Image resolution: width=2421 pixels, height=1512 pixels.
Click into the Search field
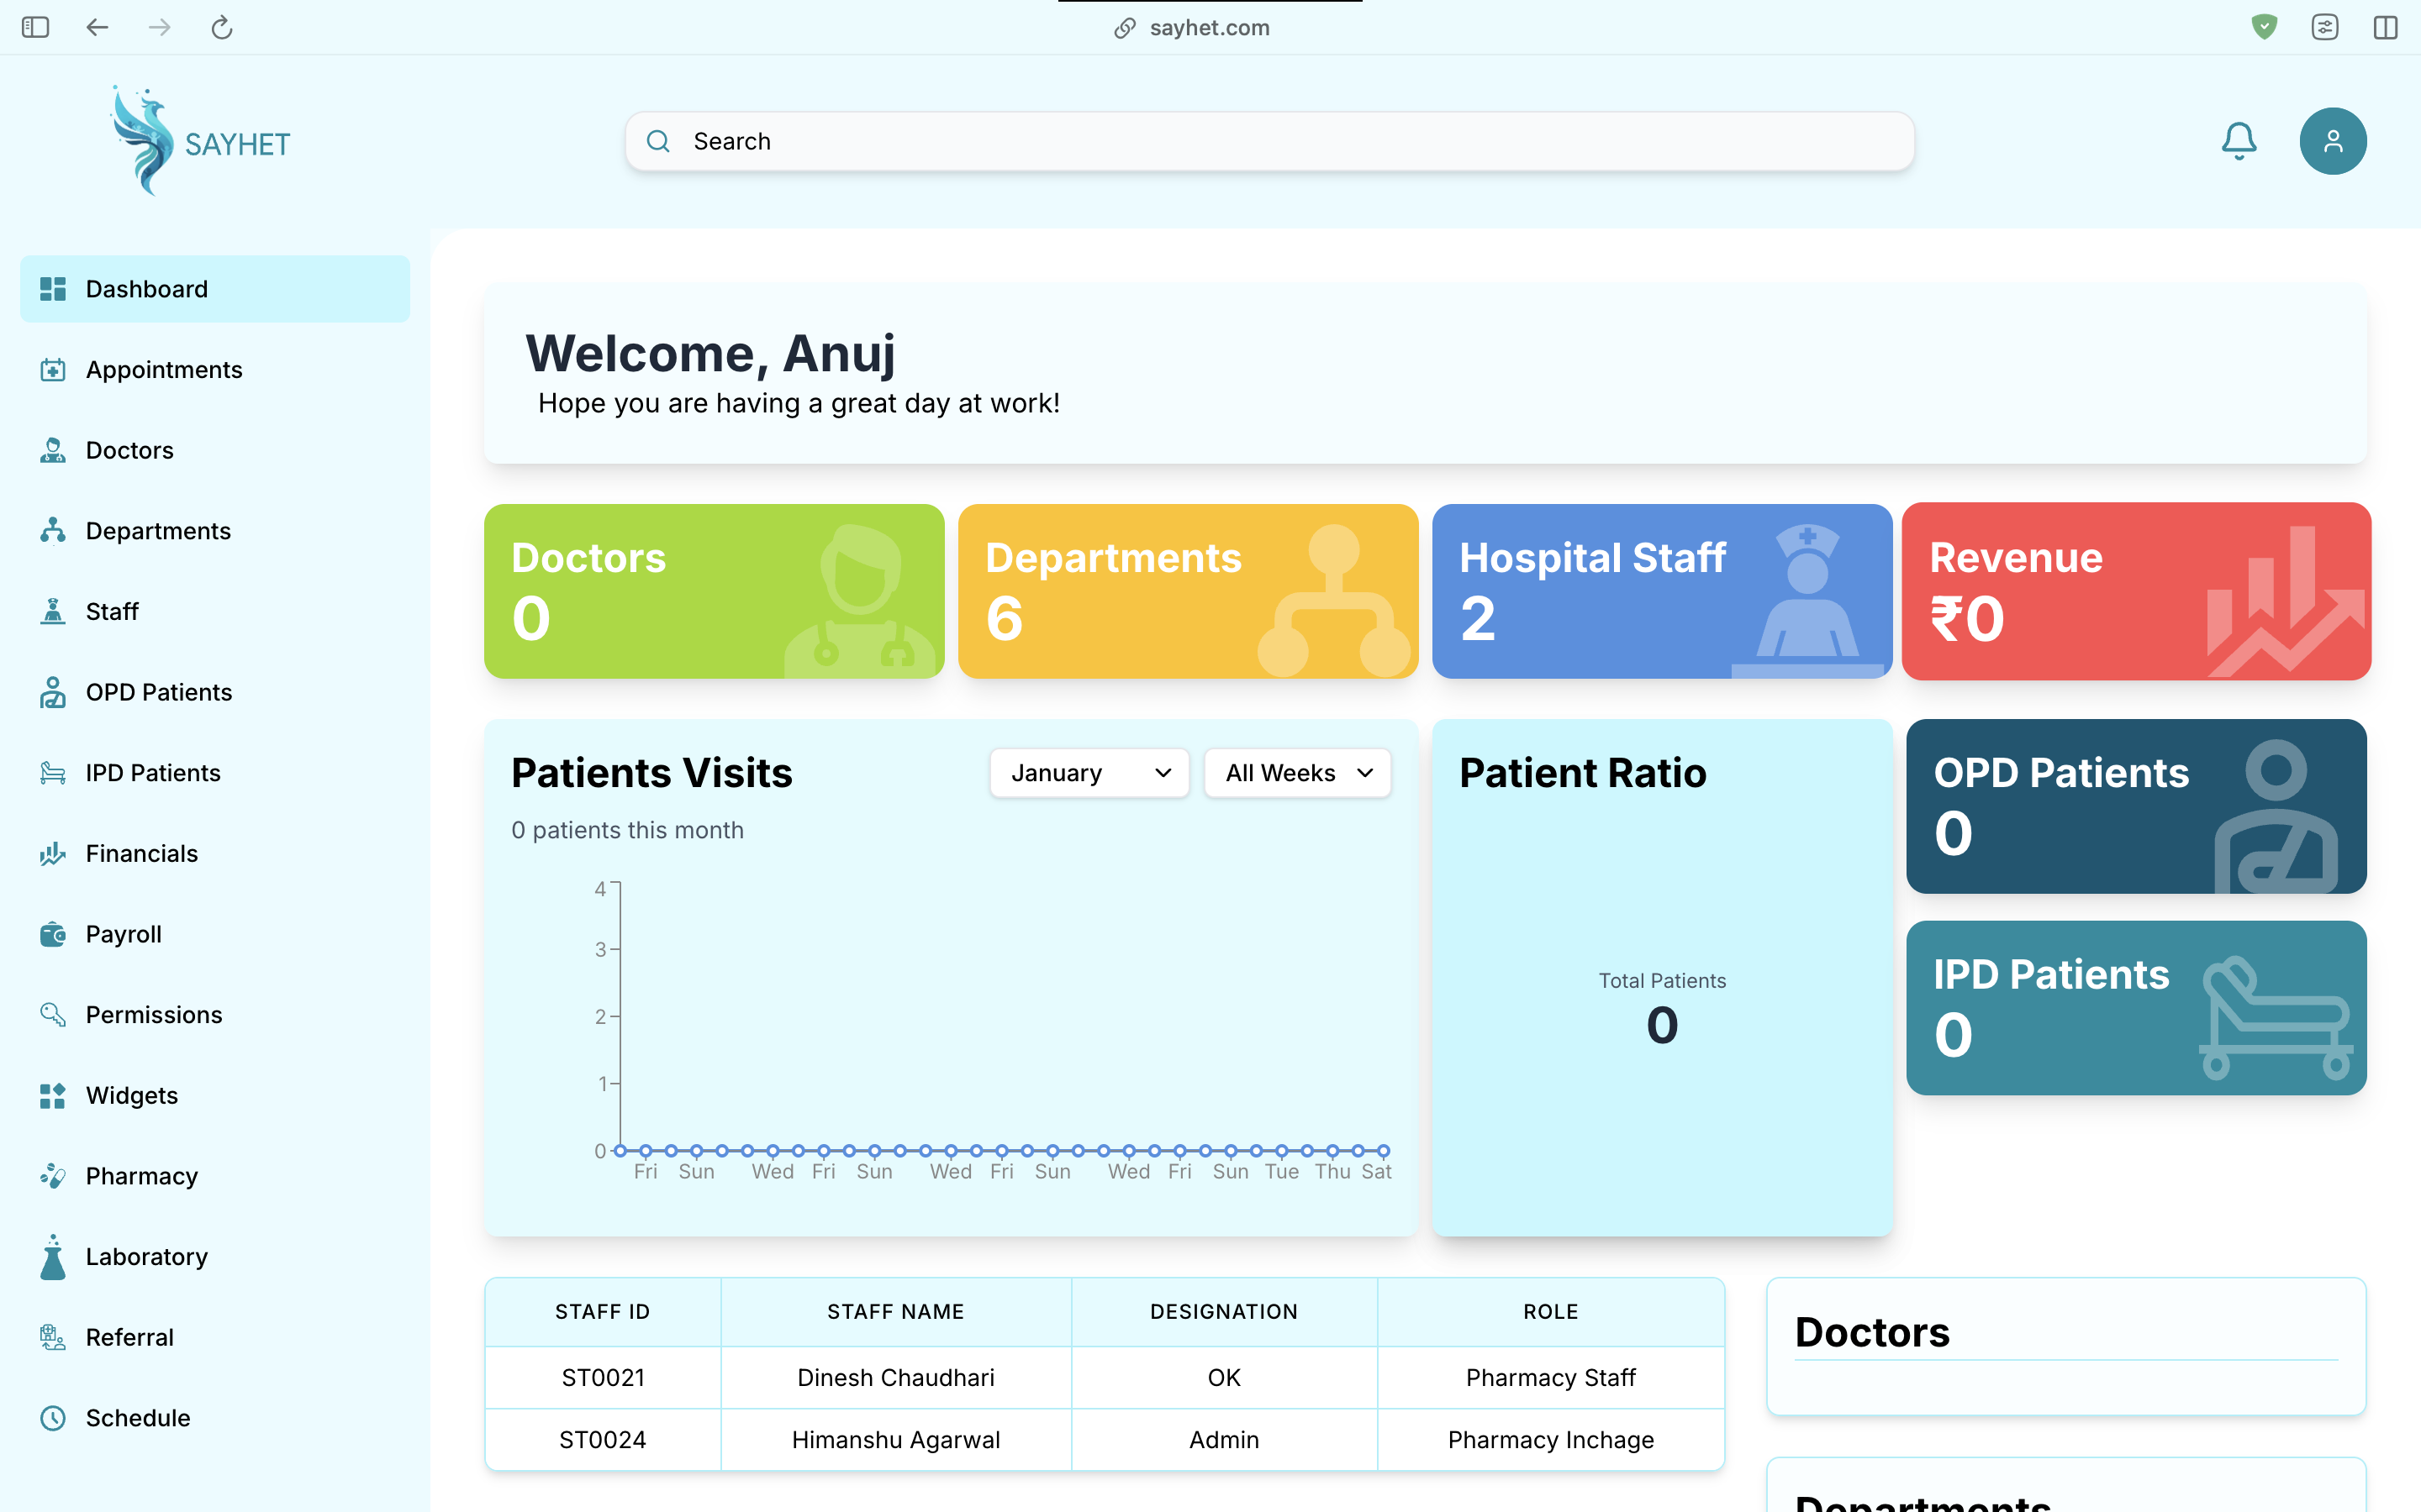[1269, 141]
